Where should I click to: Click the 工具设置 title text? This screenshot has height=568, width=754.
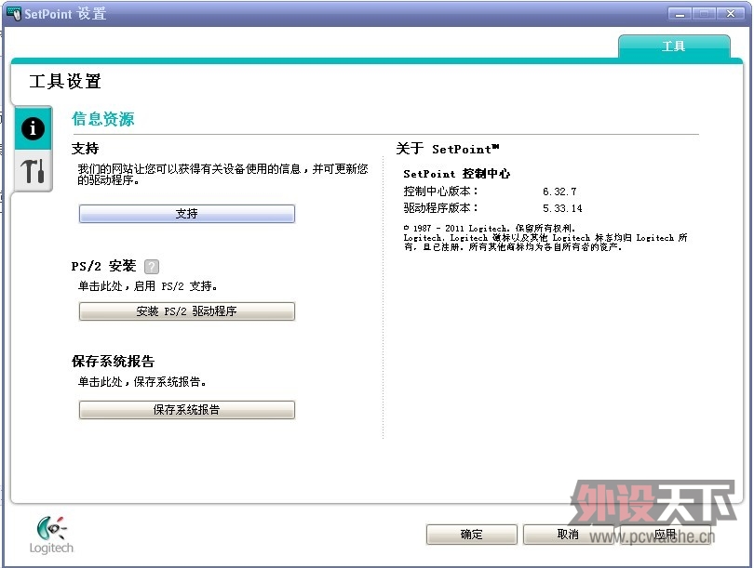tap(65, 81)
